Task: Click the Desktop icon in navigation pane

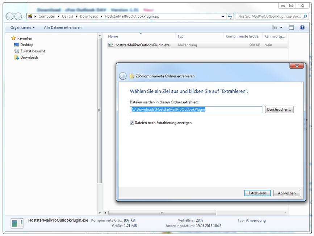Action: point(16,44)
